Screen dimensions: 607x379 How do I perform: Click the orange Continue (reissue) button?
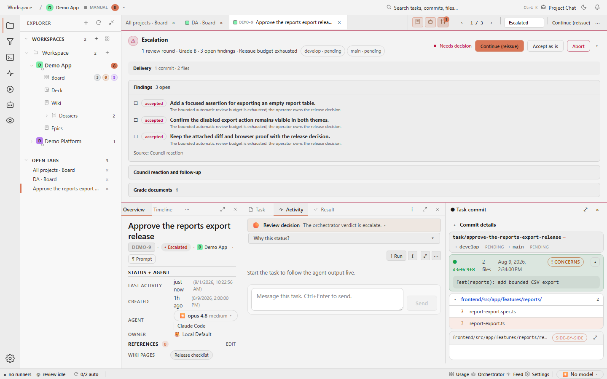click(x=500, y=46)
